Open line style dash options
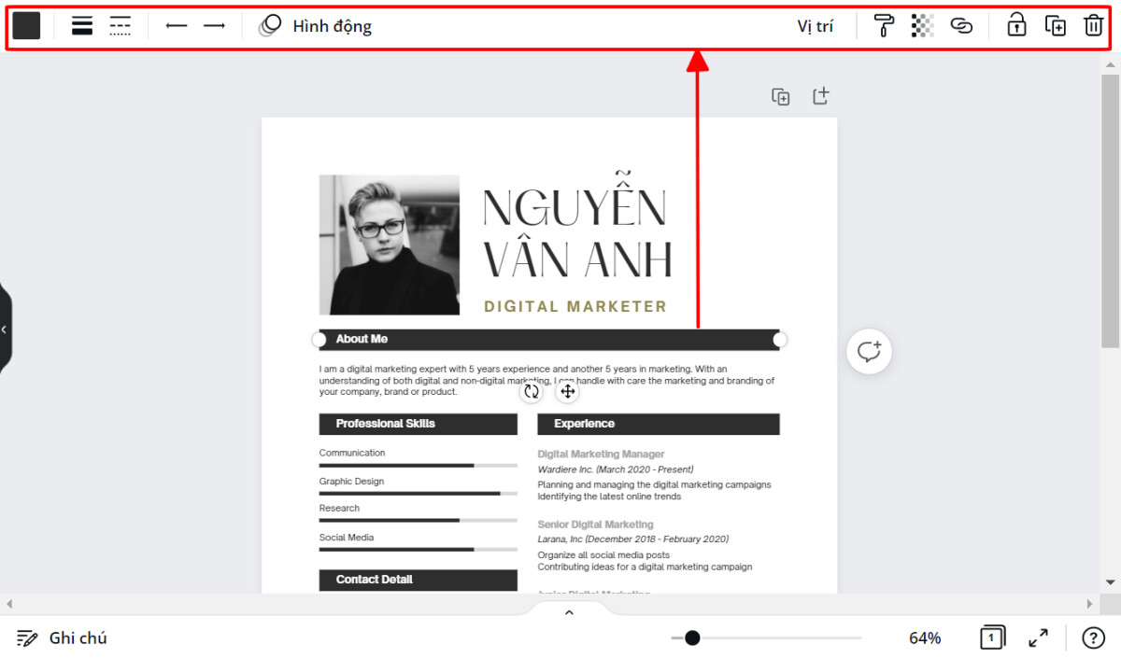1121x658 pixels. 120,26
